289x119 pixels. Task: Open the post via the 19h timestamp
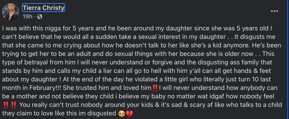click(27, 17)
